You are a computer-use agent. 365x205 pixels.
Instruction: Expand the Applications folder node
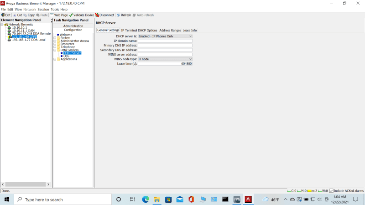pos(55,59)
